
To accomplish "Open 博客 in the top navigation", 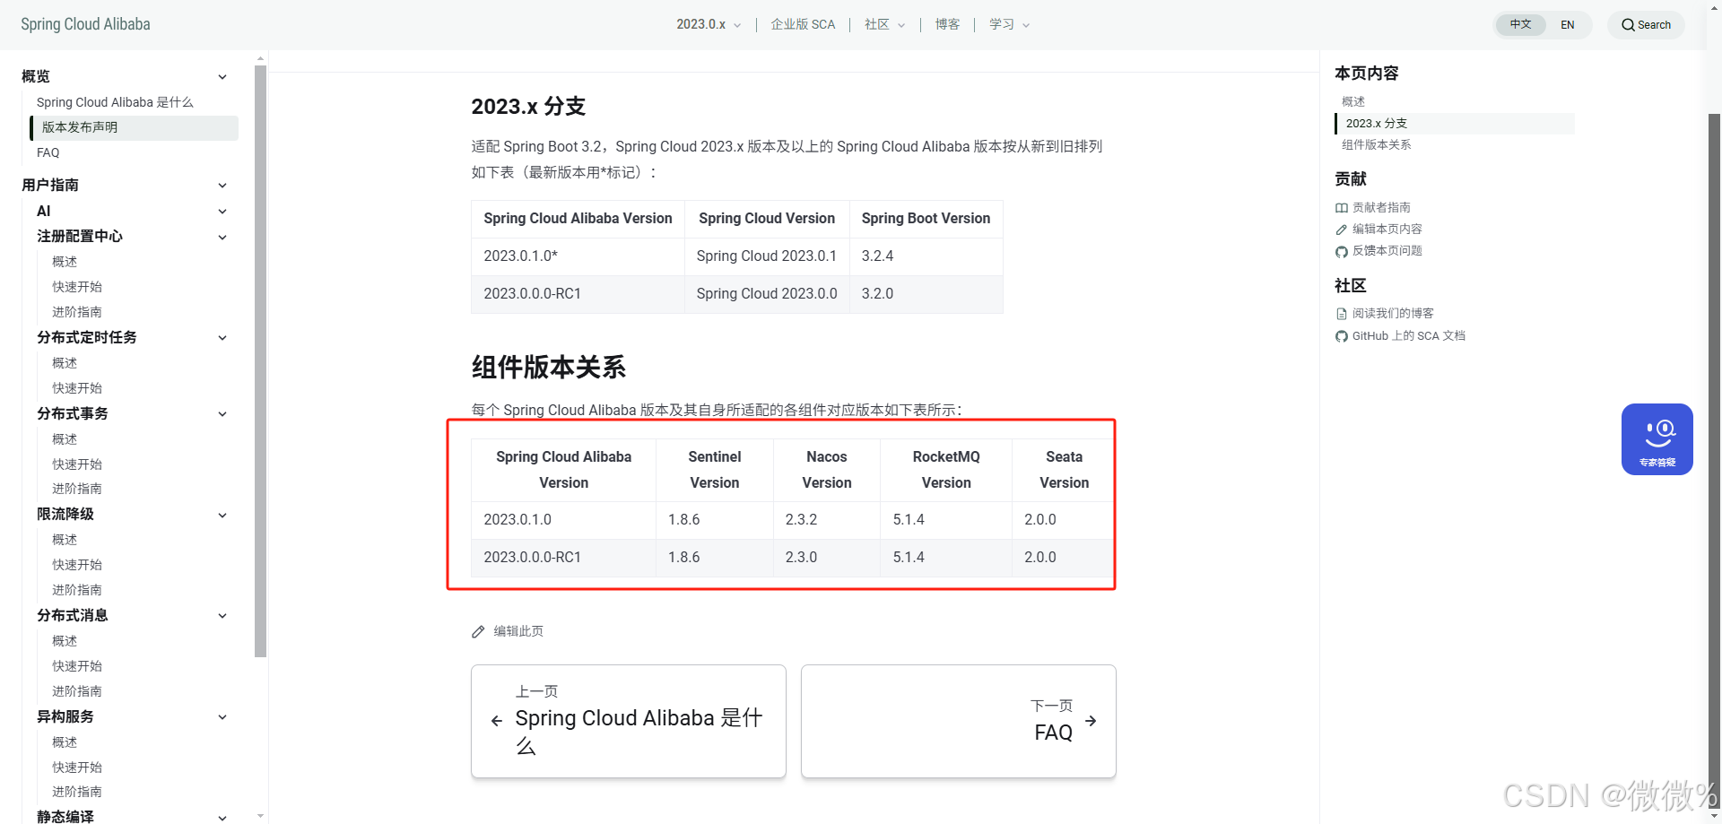I will 947,24.
